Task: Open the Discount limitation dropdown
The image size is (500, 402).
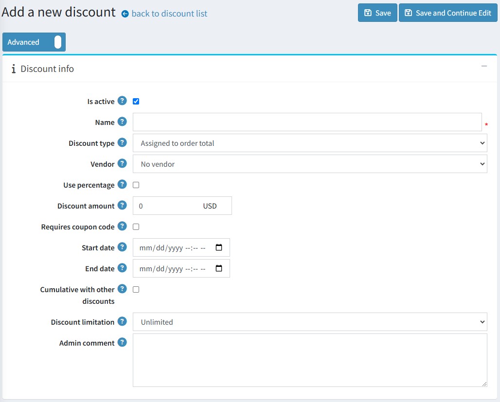Action: (310, 322)
